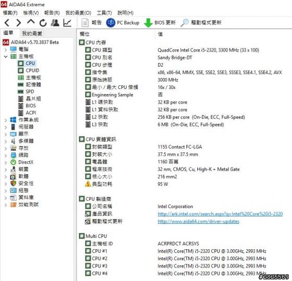Viewport: 292px width, 281px height.
Task: Collapse the 主機板 tree node
Action: (x=6, y=56)
